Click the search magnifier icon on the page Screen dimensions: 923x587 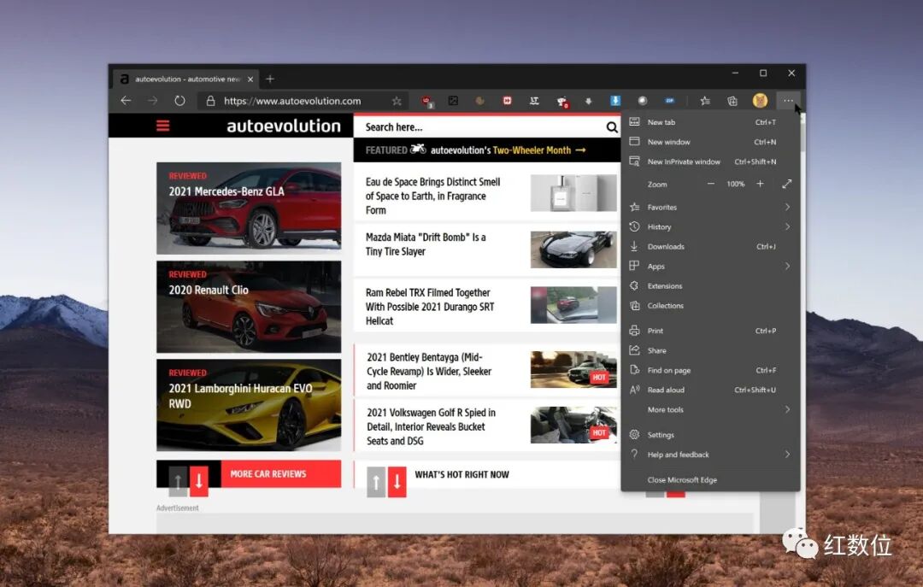[612, 127]
